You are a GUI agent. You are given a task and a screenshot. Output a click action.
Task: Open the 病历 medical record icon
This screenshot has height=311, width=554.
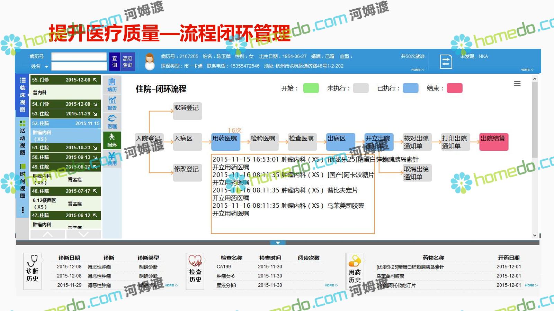[x=112, y=84]
